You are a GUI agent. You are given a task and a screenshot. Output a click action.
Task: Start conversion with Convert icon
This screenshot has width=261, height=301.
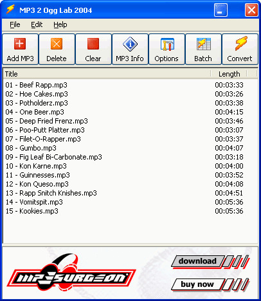tap(240, 50)
